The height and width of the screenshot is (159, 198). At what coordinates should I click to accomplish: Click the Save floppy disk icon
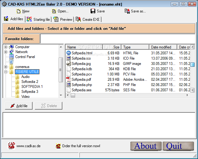93,11
